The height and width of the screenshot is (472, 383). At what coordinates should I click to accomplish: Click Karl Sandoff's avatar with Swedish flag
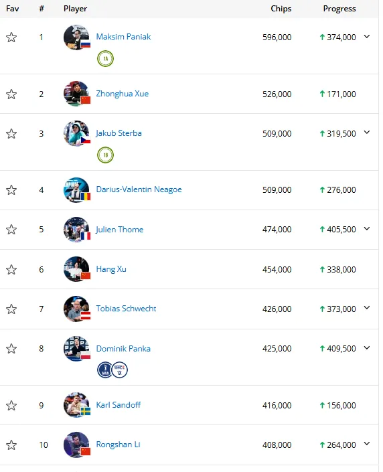(x=76, y=405)
